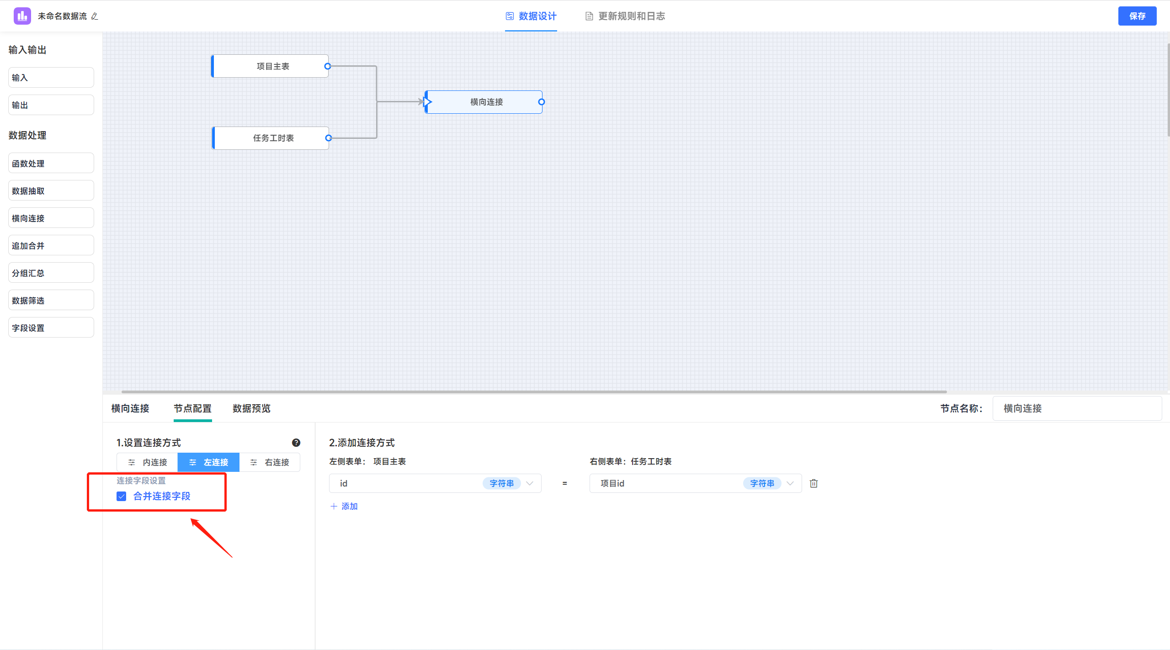Viewport: 1170px width, 650px height.
Task: Select the 输入 component in the sidebar
Action: [51, 78]
